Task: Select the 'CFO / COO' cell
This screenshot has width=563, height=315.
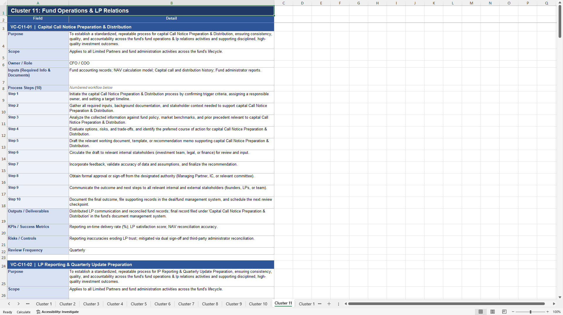Action: [171, 64]
